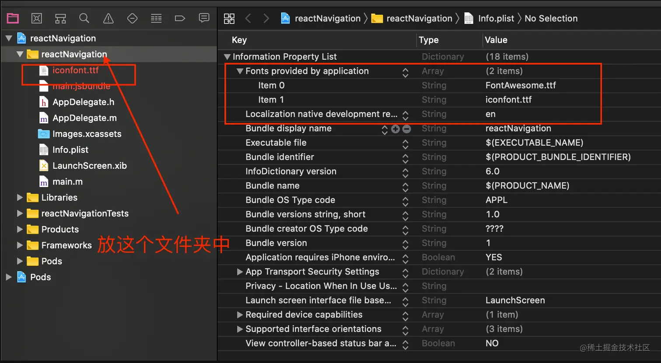The width and height of the screenshot is (661, 363).
Task: Open the Issue navigator warning icon
Action: click(108, 18)
